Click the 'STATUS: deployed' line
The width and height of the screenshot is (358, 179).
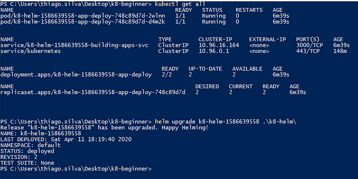(x=27, y=151)
